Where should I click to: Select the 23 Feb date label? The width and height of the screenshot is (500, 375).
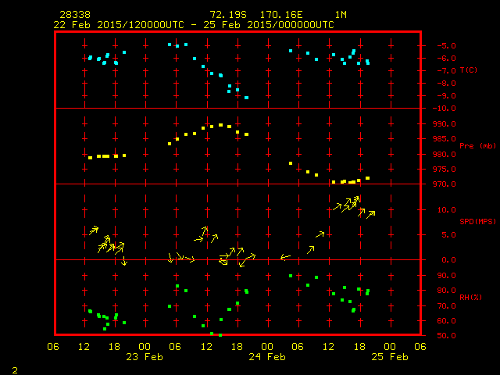[x=145, y=357]
